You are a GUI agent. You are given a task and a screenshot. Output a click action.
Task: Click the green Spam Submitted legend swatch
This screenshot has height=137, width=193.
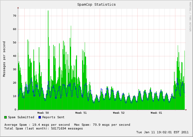[6, 117]
